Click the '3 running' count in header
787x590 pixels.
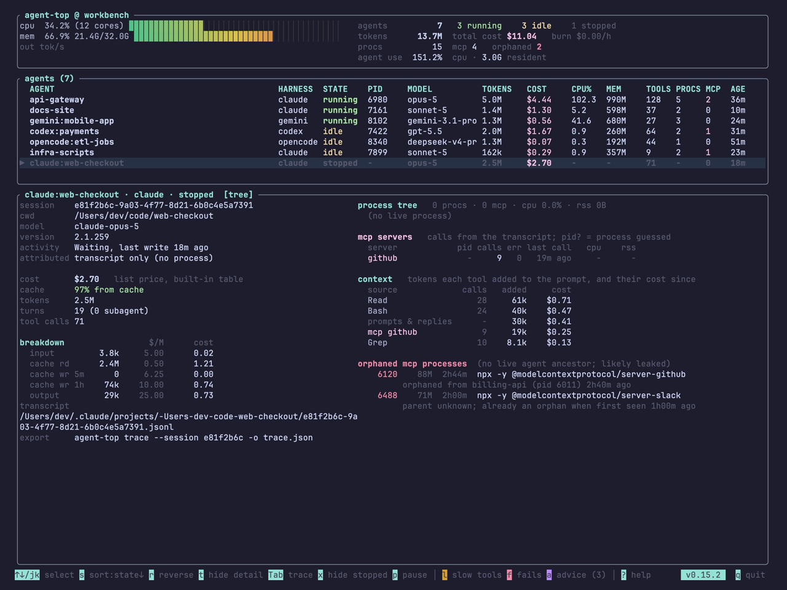479,26
